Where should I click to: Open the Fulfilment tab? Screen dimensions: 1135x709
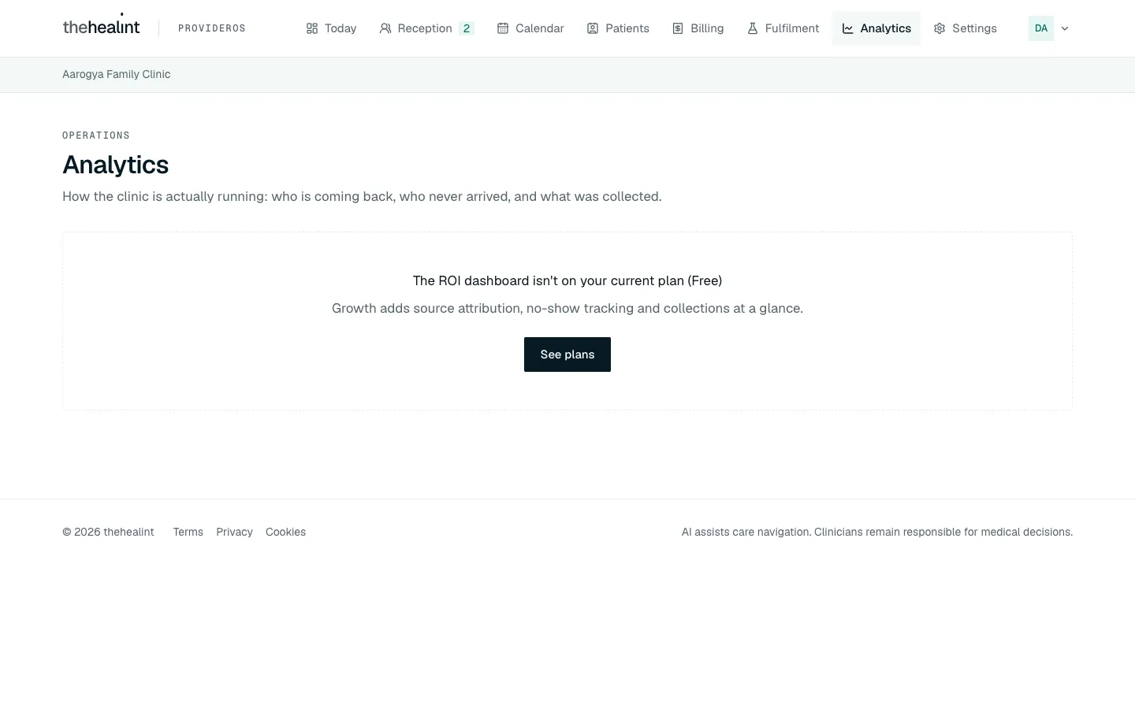(x=783, y=28)
